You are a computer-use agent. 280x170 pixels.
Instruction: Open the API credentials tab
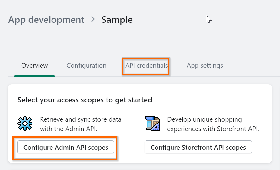(x=147, y=66)
